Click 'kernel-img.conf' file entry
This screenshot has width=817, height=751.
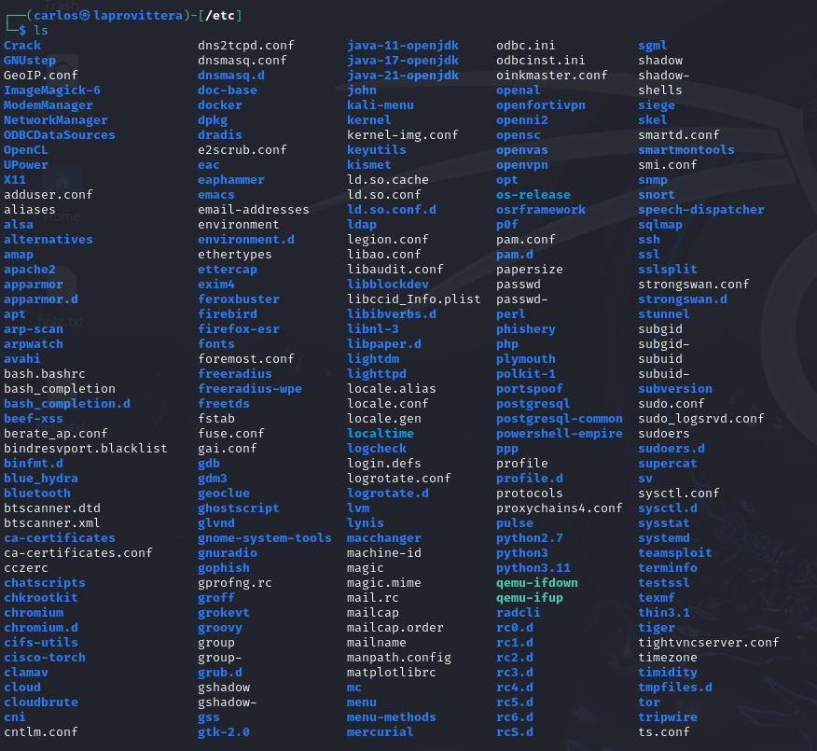pyautogui.click(x=403, y=135)
